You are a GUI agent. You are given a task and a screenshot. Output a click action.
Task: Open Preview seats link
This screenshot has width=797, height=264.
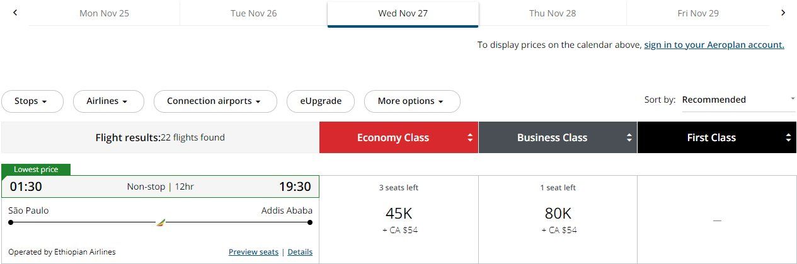[x=253, y=252]
